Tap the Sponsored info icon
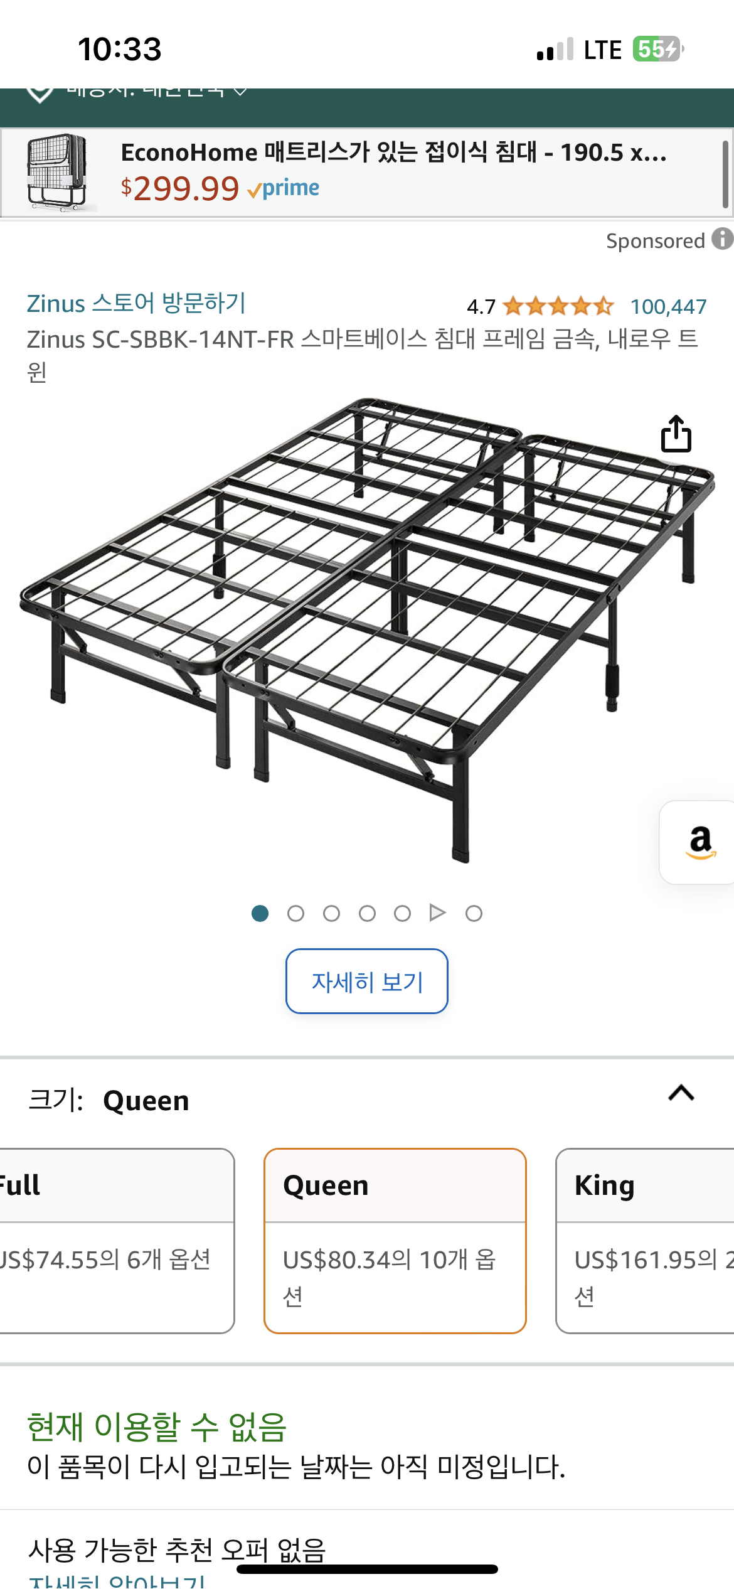Image resolution: width=734 pixels, height=1589 pixels. [x=722, y=239]
